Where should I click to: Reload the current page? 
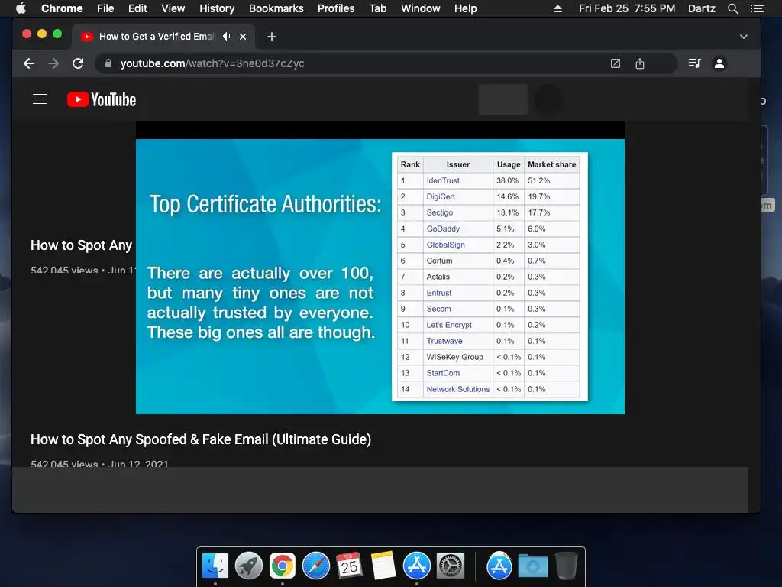point(78,63)
